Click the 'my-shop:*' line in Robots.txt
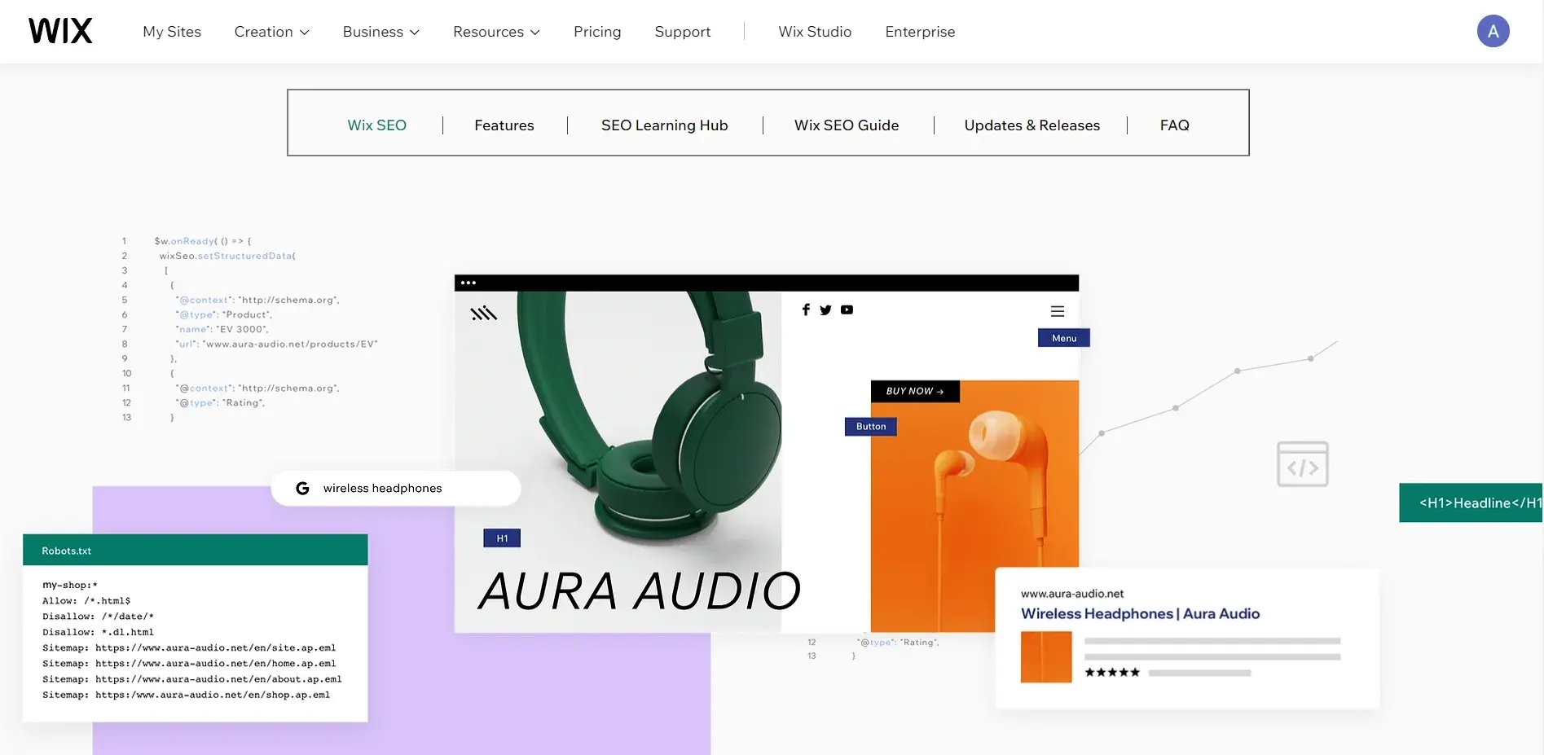This screenshot has height=755, width=1544. pos(70,585)
